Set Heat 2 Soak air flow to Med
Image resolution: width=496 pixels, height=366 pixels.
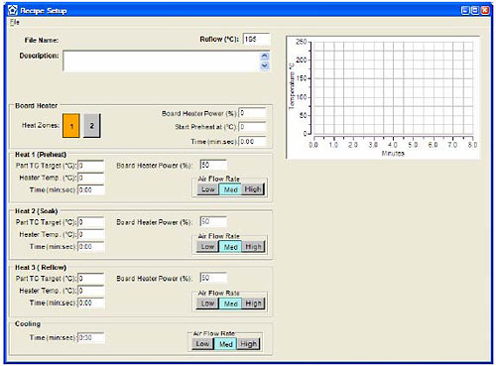230,247
